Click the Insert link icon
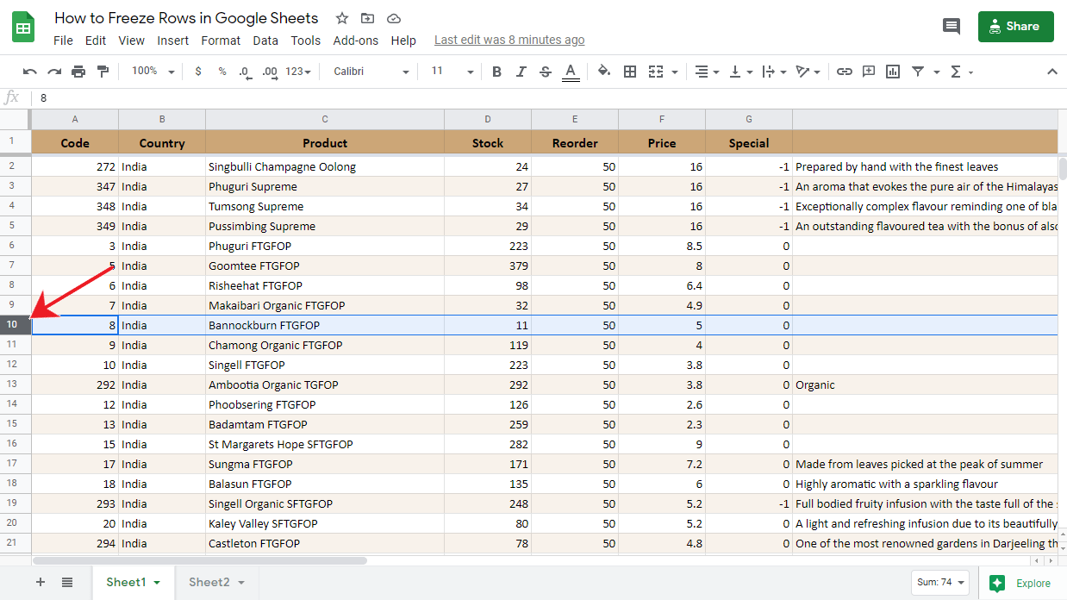 tap(845, 72)
